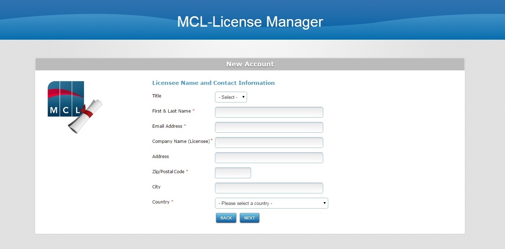This screenshot has width=505, height=249.
Task: Focus the City input field
Action: click(269, 188)
